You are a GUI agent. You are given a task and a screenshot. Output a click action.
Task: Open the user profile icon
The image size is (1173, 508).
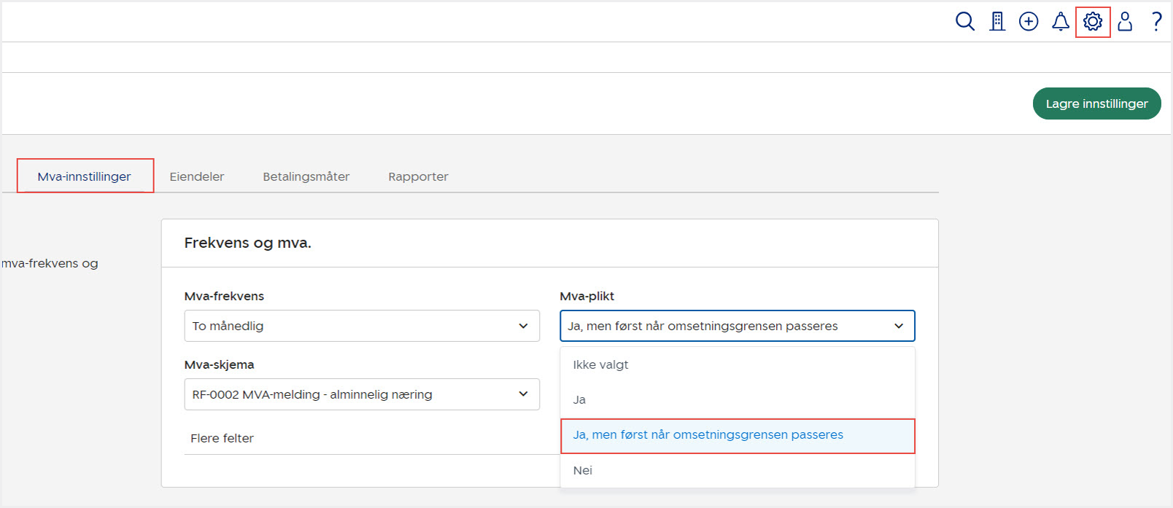tap(1125, 22)
